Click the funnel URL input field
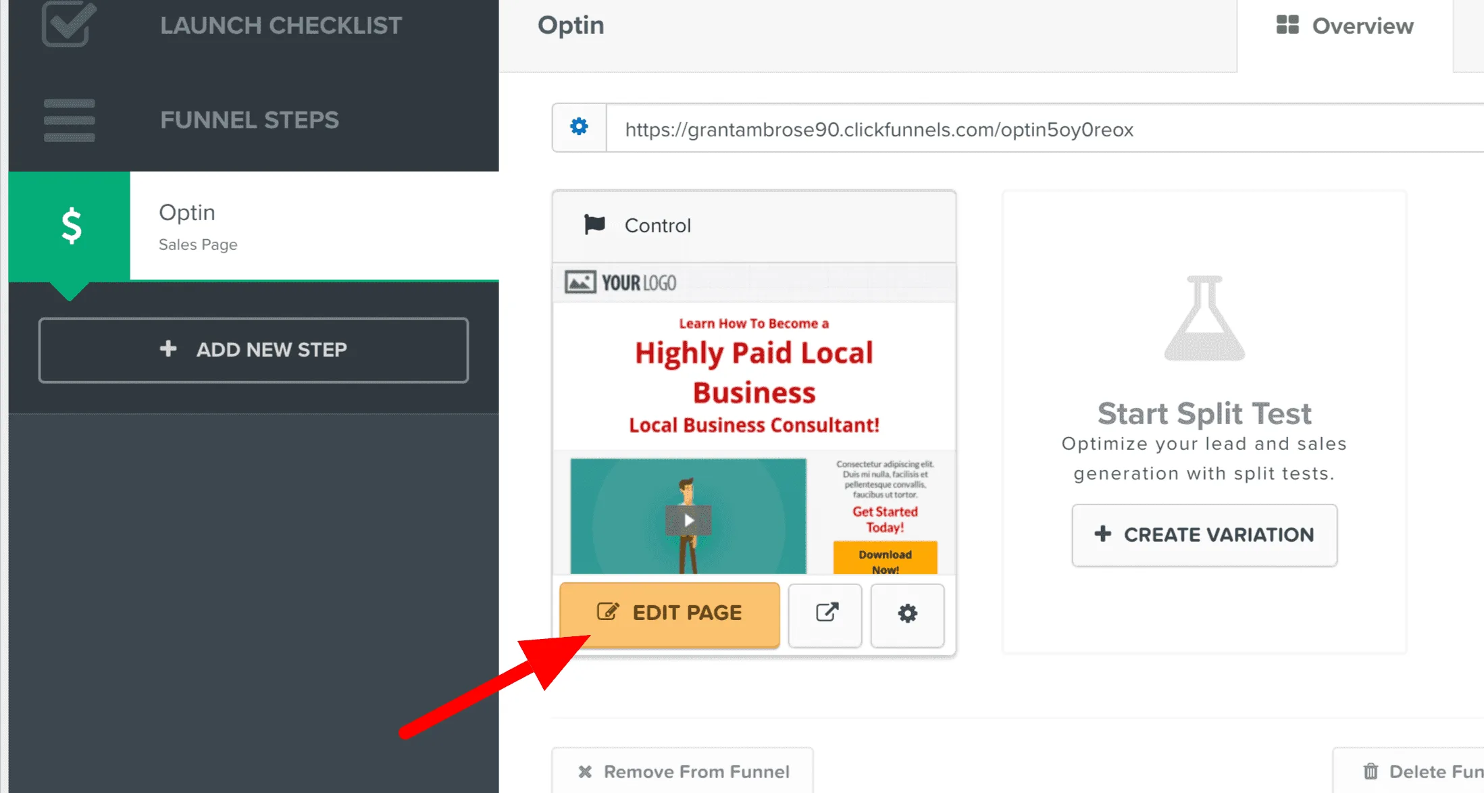The image size is (1484, 793). point(1045,128)
